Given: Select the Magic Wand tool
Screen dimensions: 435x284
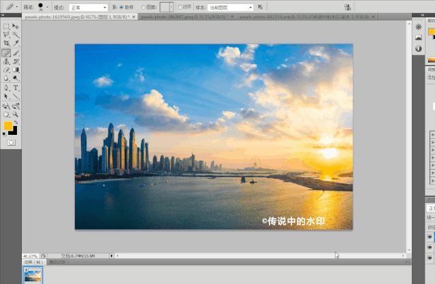Looking at the screenshot, I should tap(16, 35).
